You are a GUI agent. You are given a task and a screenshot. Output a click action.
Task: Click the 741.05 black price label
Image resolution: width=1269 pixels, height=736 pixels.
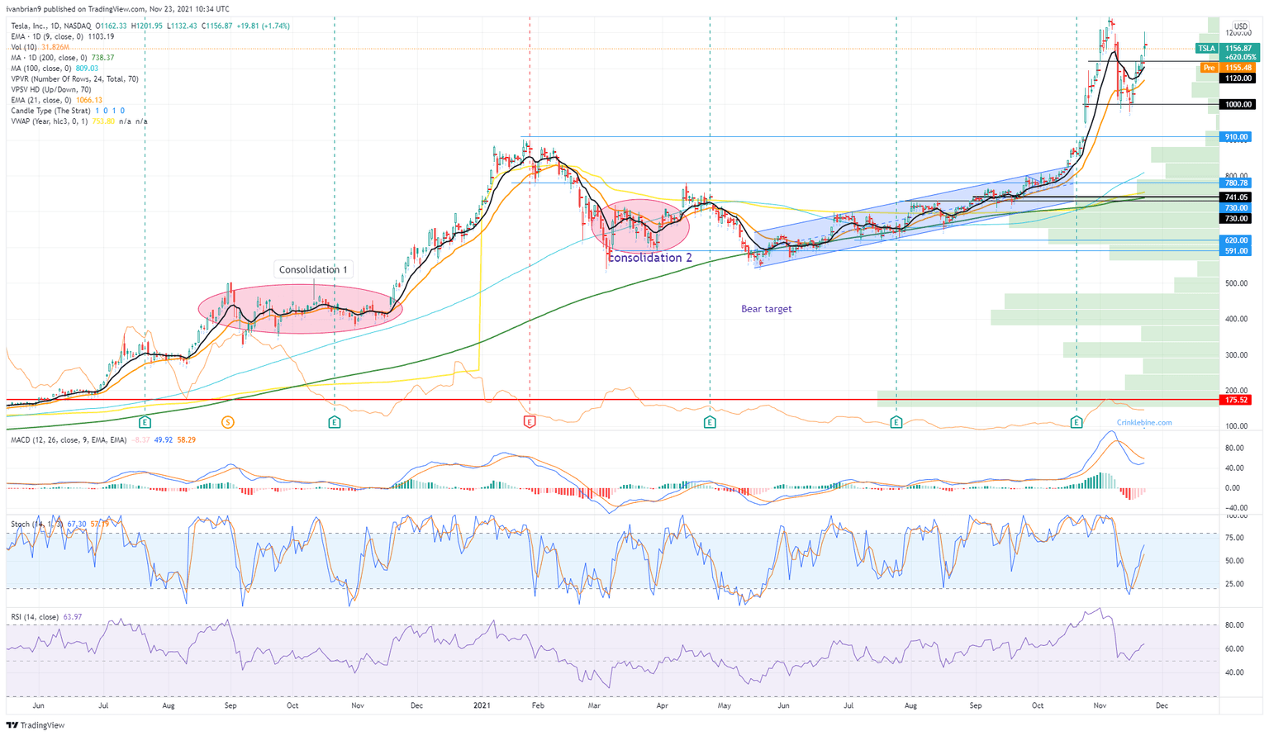1237,197
